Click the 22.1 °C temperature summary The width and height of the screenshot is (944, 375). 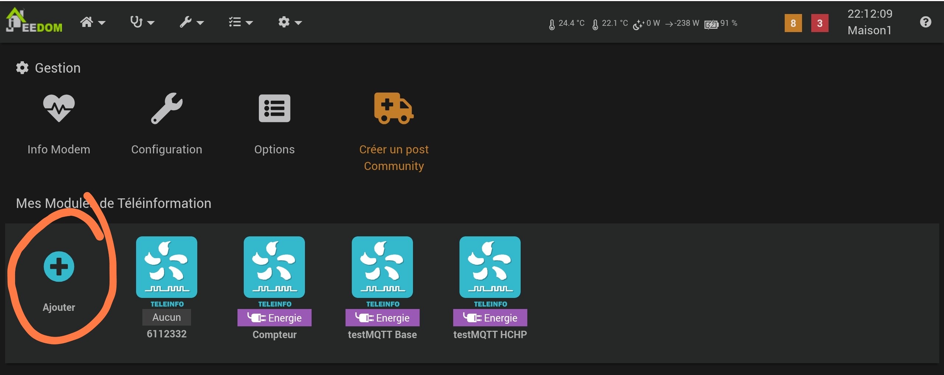click(x=610, y=24)
